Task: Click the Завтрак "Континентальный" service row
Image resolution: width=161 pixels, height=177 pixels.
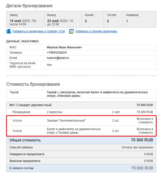Action: point(81,121)
